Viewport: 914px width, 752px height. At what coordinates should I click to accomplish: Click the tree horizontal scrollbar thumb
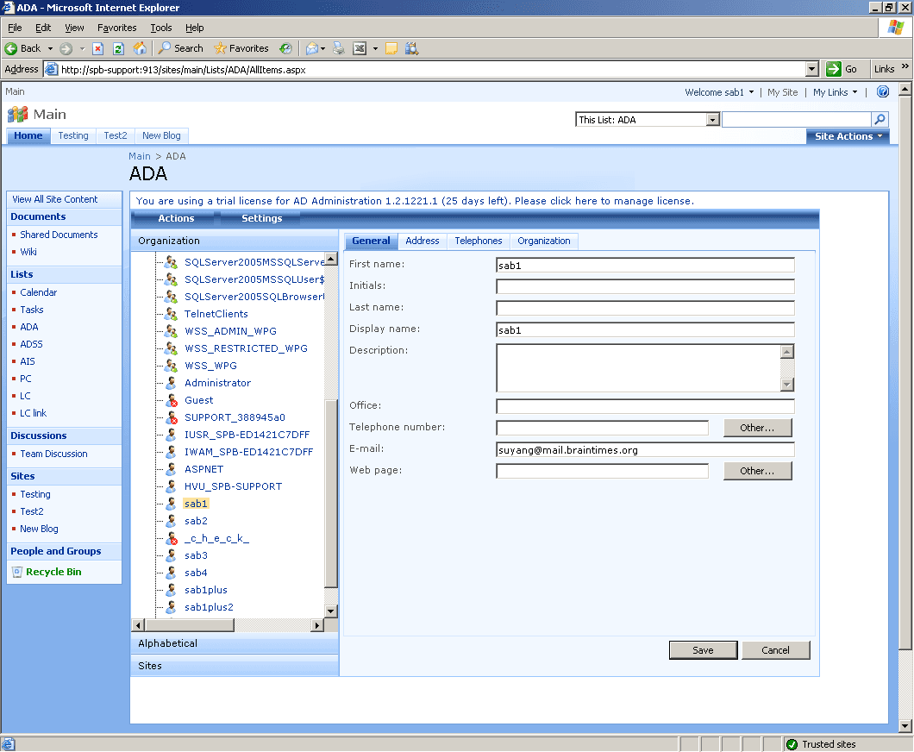coord(190,625)
